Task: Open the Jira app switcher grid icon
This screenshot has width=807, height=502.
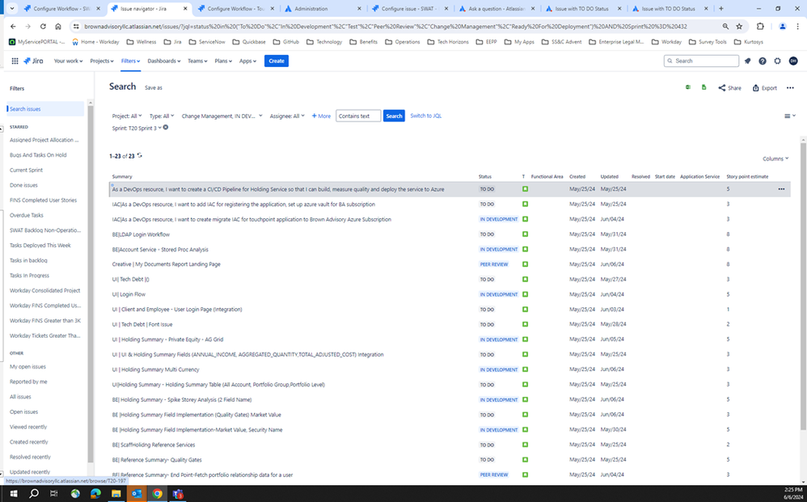Action: pos(15,61)
